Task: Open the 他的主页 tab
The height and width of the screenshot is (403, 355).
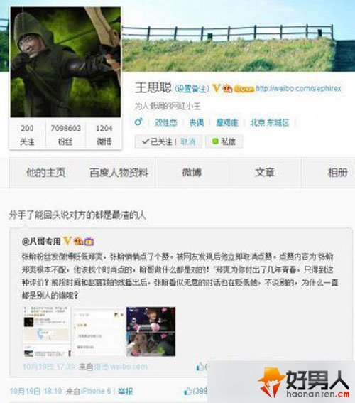Action: pos(46,173)
